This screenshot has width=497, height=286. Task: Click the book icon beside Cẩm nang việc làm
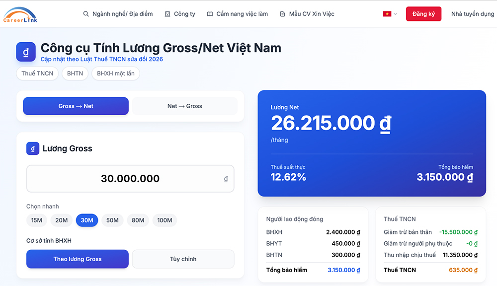[210, 14]
